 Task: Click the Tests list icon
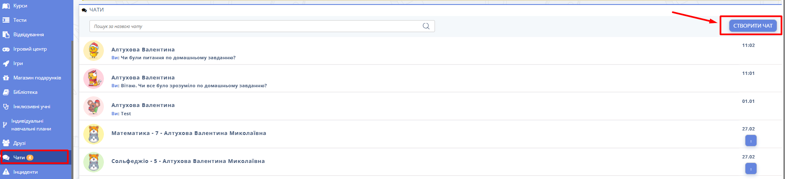(6, 20)
